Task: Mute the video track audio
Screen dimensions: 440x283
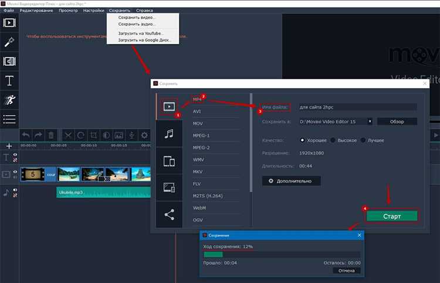Action: (x=15, y=177)
